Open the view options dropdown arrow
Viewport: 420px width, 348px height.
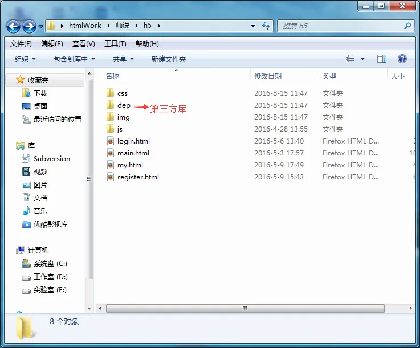point(362,59)
